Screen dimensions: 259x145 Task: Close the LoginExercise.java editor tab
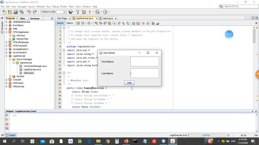tap(97, 19)
